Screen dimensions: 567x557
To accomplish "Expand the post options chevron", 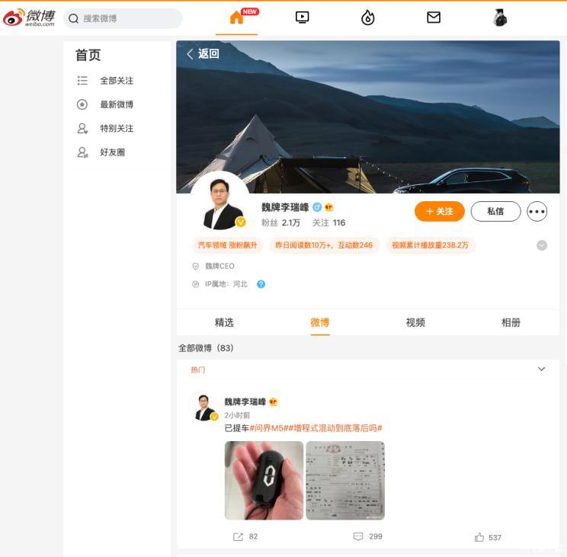I will coord(541,369).
